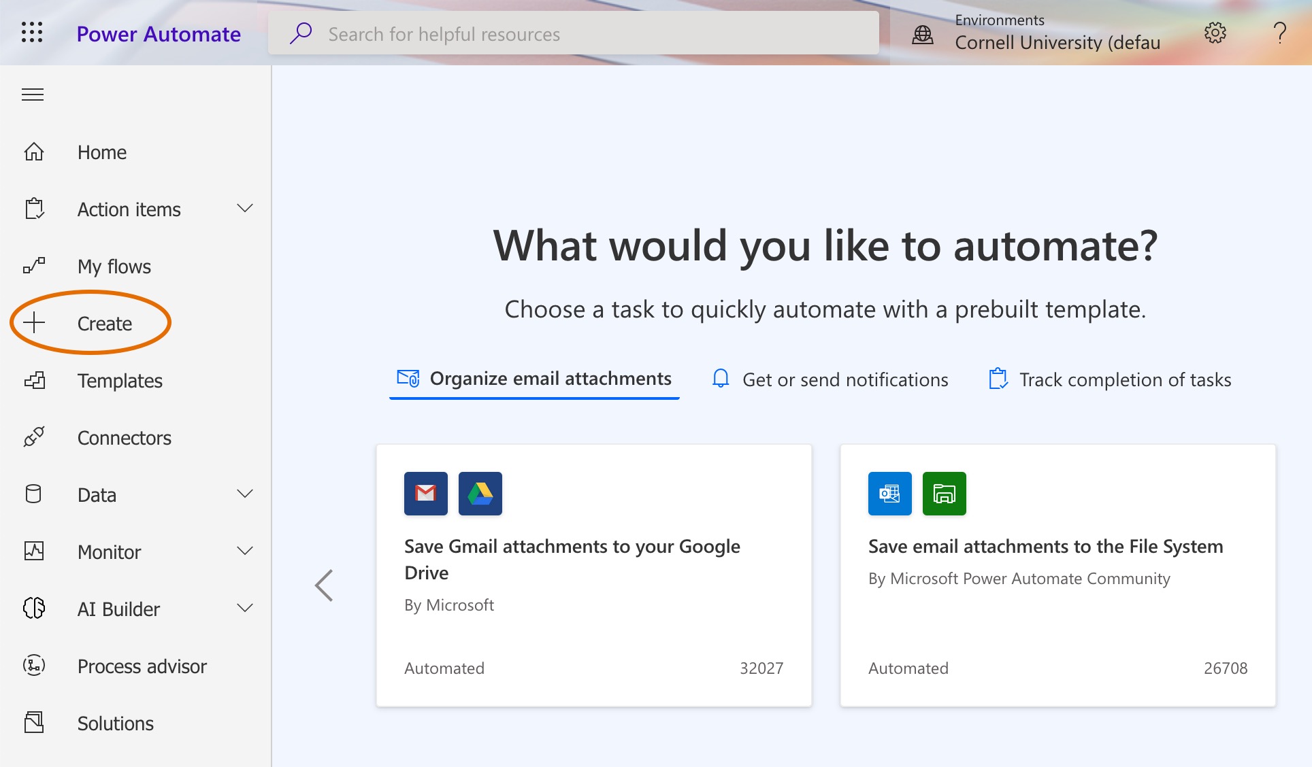The image size is (1312, 767).
Task: Click the previous templates arrow
Action: coord(324,585)
